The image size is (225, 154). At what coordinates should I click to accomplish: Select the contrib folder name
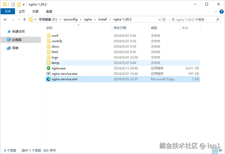57,41
